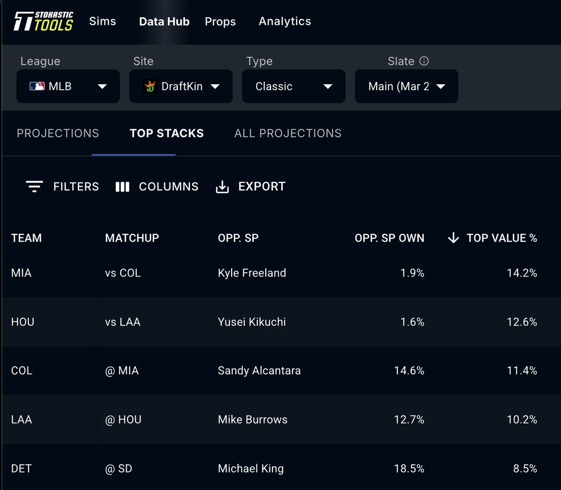Click the MLB logo icon

tap(37, 86)
